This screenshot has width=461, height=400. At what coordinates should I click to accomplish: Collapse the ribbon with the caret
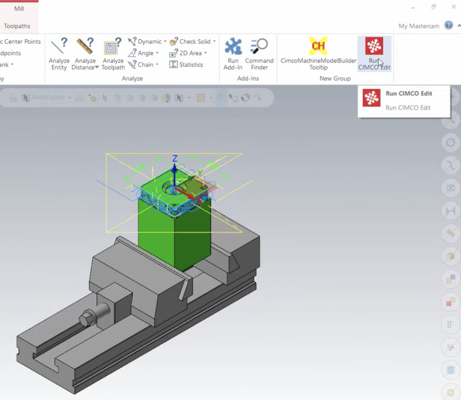[459, 26]
